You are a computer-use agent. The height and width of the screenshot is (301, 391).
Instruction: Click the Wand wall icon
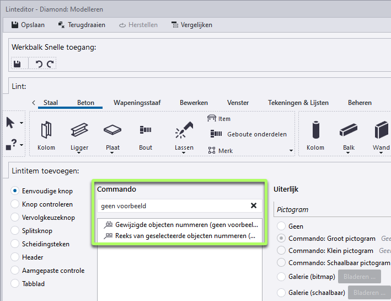[x=381, y=131]
